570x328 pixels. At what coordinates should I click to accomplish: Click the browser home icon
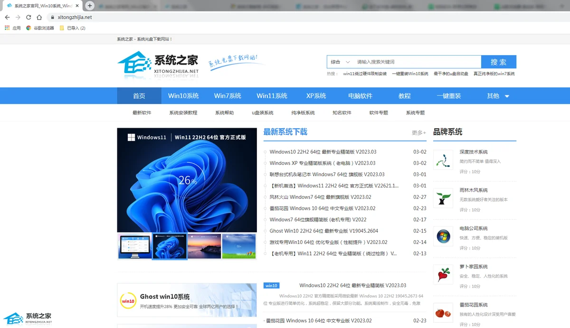coord(39,17)
